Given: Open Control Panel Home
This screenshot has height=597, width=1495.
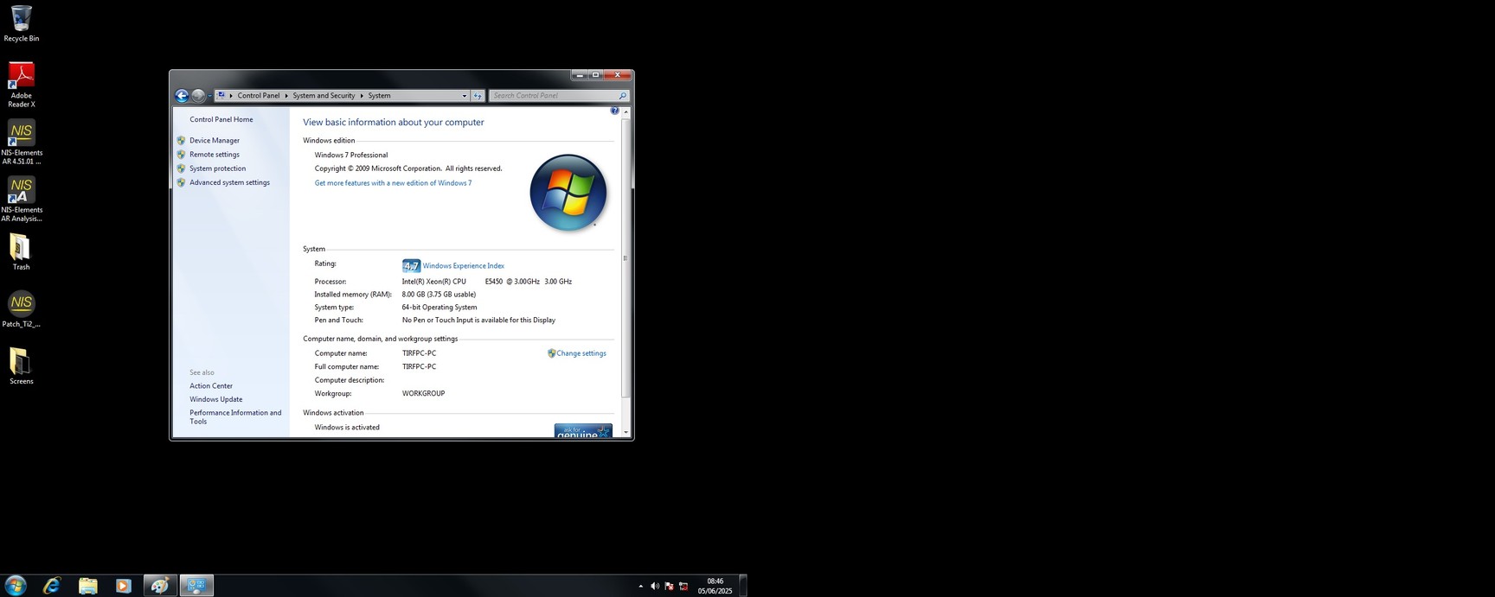Looking at the screenshot, I should tap(221, 120).
